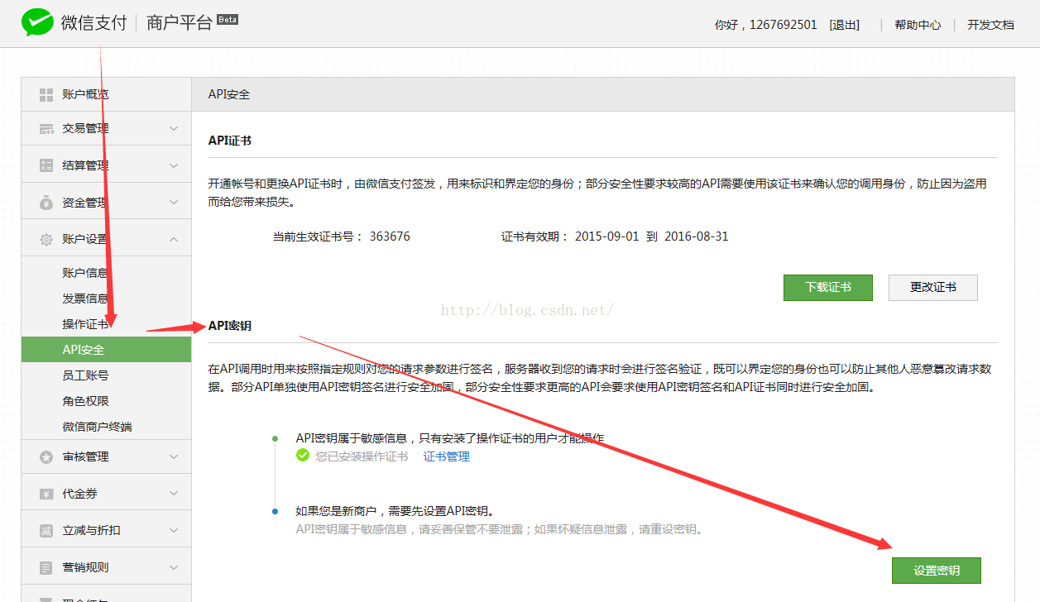Click the account number 1267692501
Image resolution: width=1040 pixels, height=602 pixels.
click(x=784, y=25)
